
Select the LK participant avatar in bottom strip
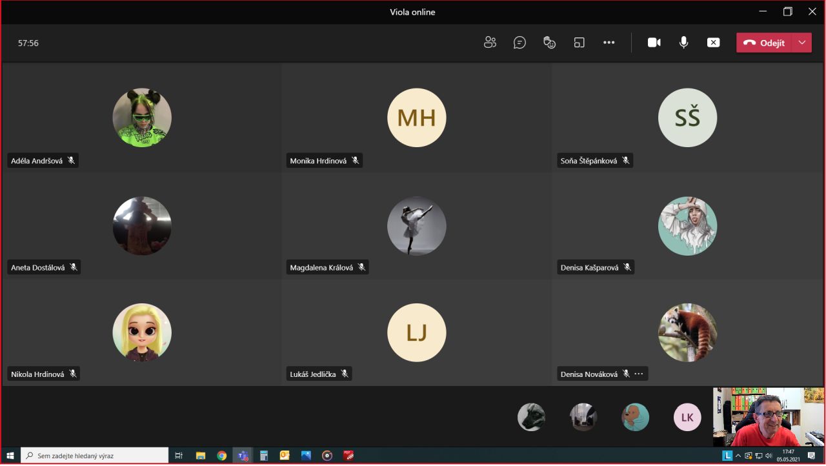pos(687,418)
